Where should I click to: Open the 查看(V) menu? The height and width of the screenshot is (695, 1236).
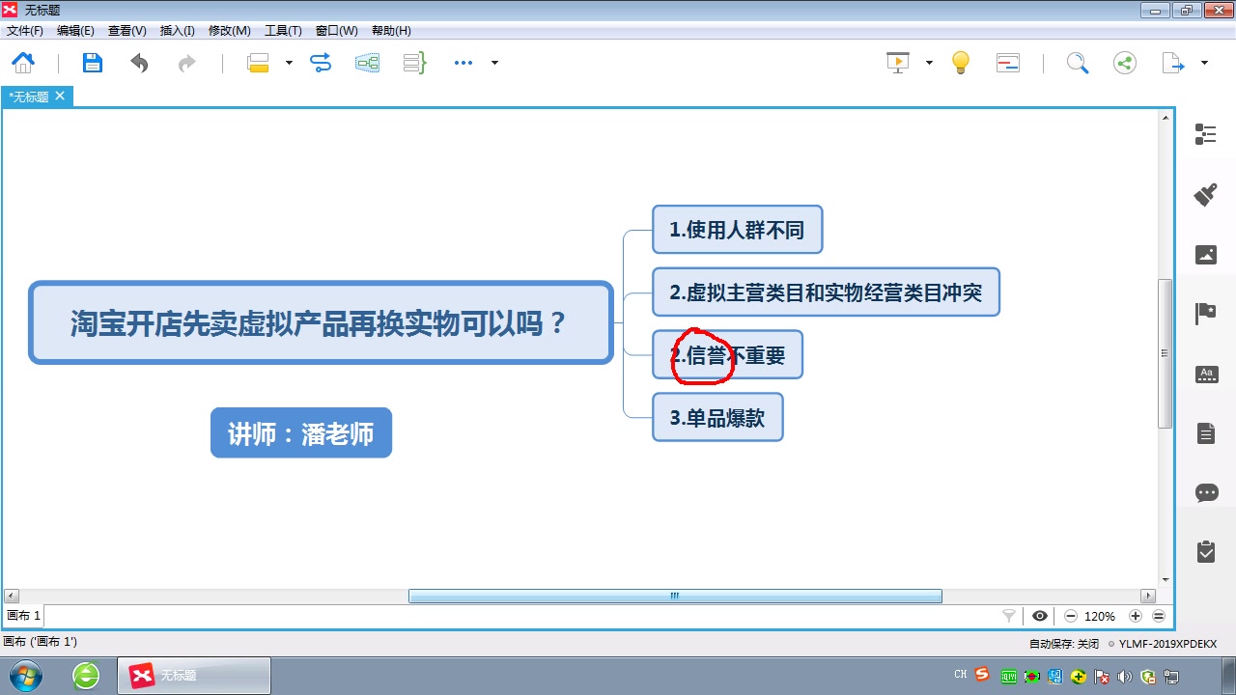click(127, 31)
